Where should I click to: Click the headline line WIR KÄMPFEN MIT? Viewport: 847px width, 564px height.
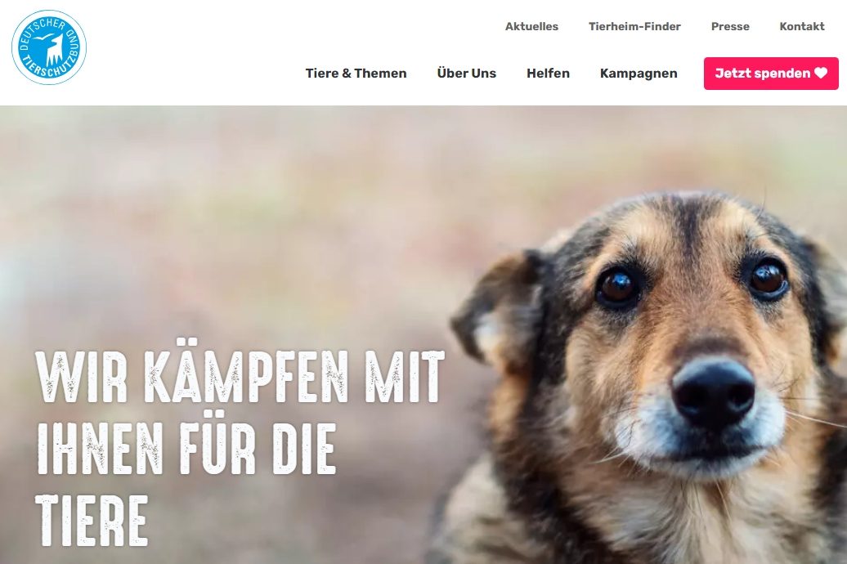coord(240,377)
